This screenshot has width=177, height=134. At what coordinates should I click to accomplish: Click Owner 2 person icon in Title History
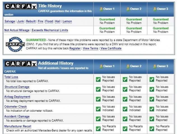(x=128, y=9)
